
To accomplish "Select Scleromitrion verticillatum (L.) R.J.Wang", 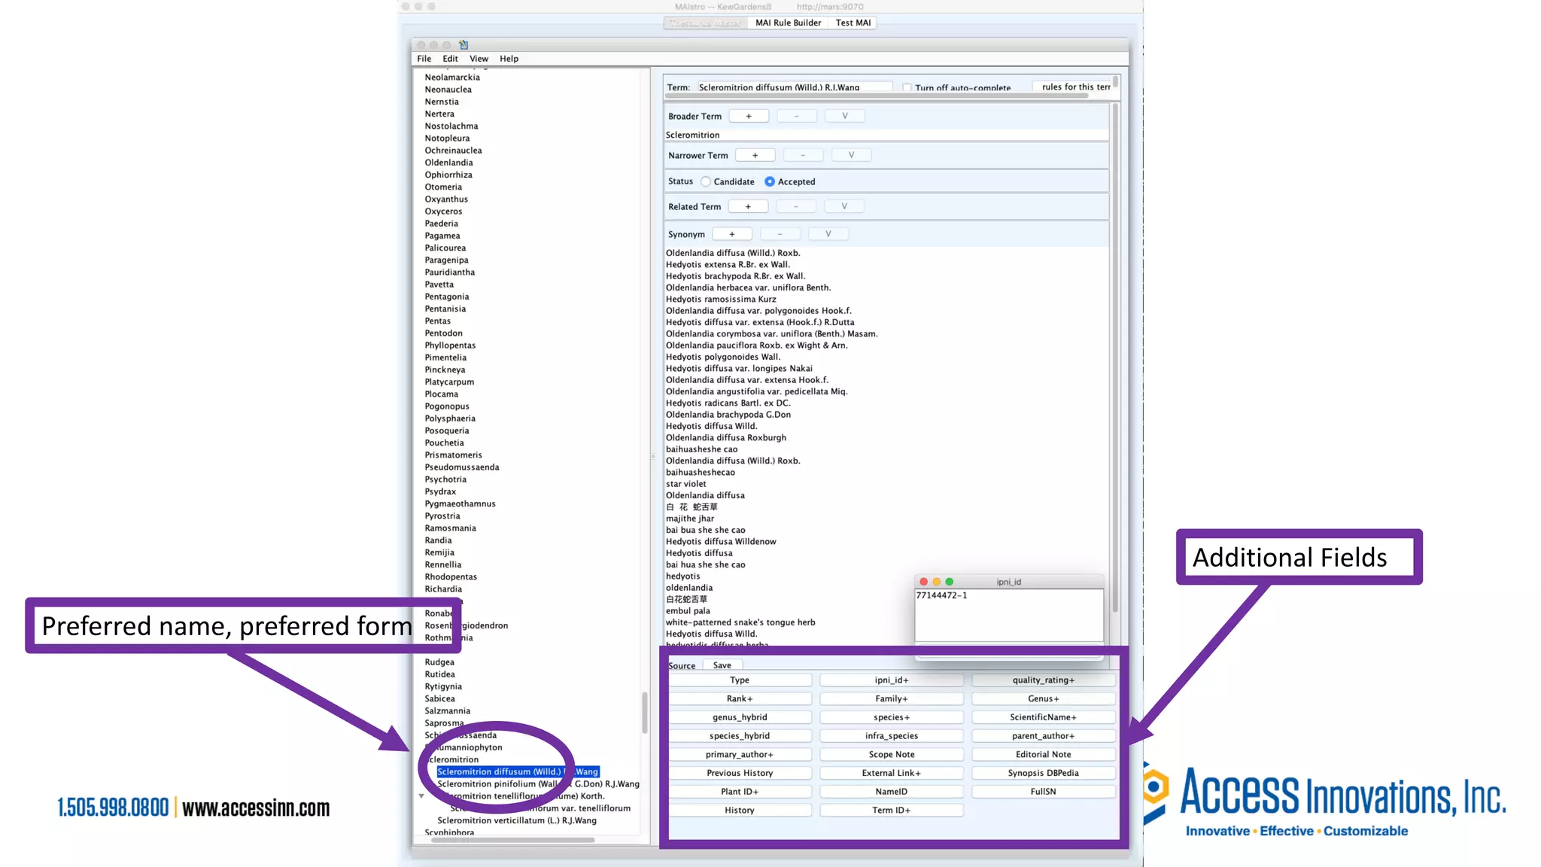I will coord(517,821).
